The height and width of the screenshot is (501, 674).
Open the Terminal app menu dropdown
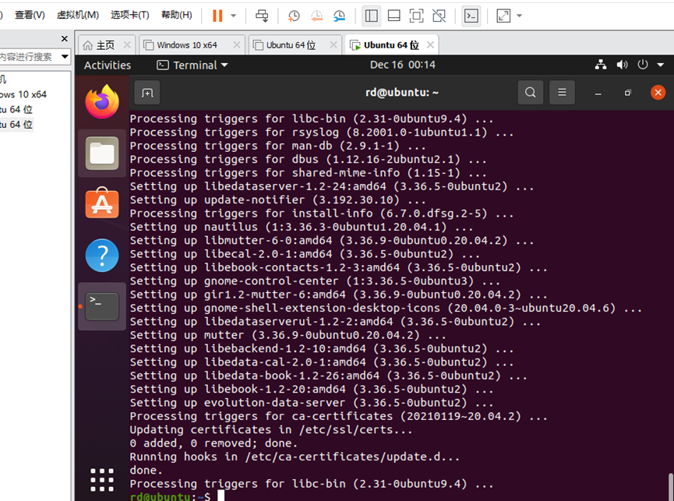tap(192, 65)
